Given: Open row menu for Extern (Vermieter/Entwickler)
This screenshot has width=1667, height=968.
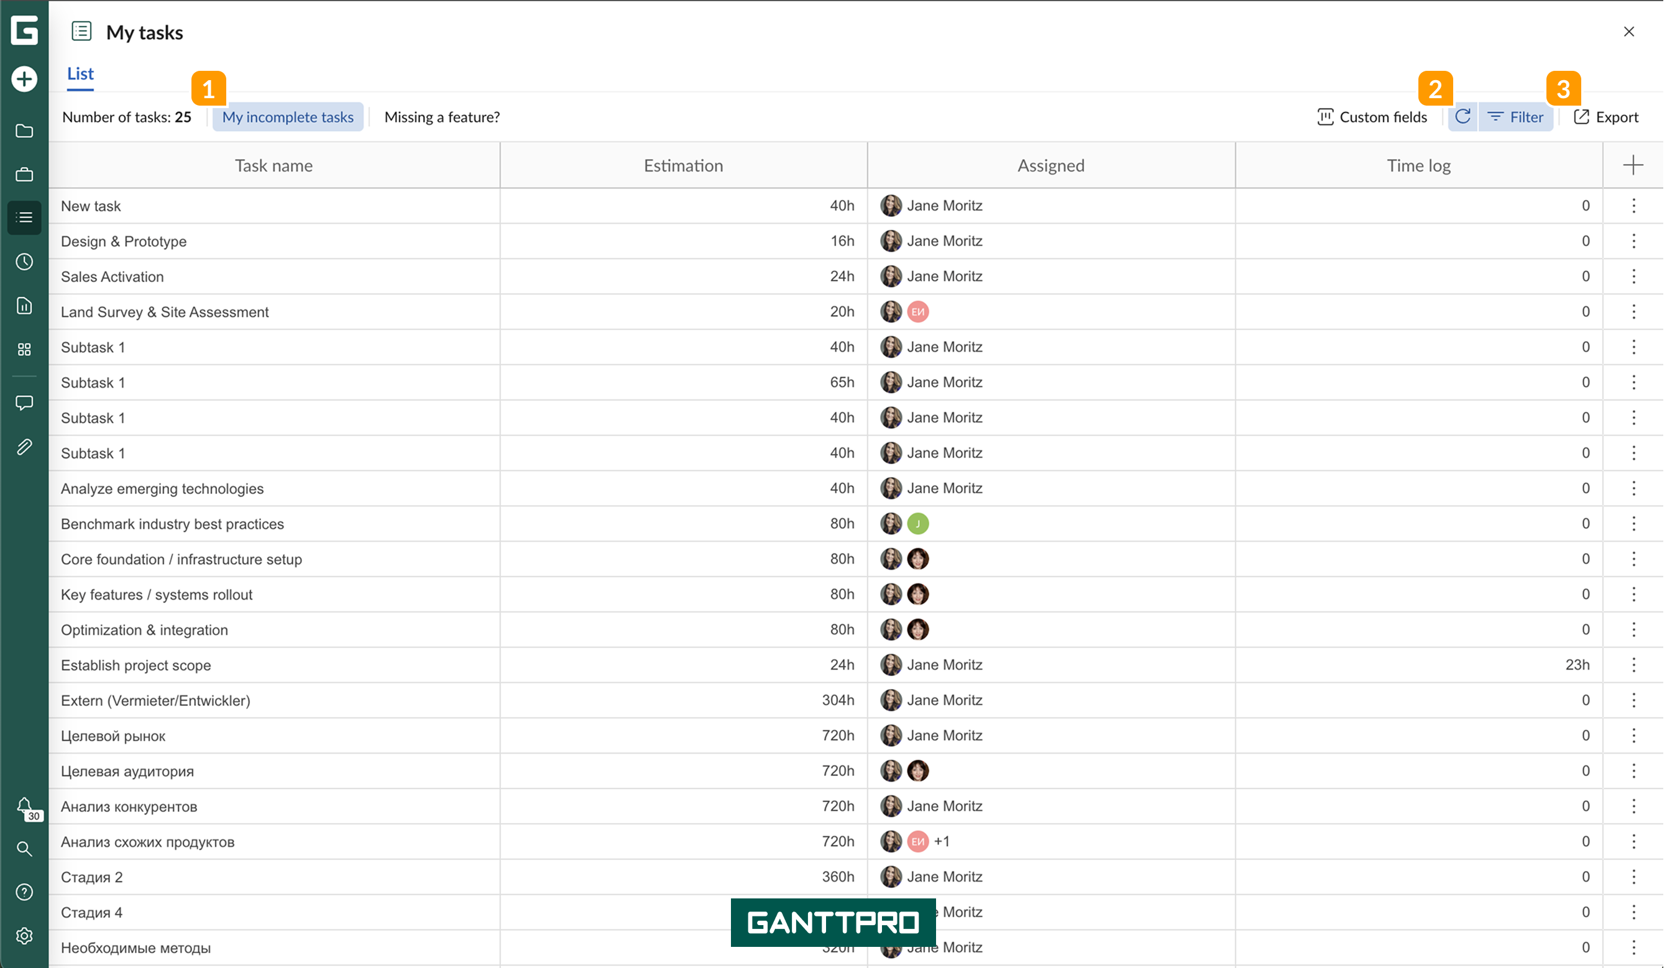Looking at the screenshot, I should pyautogui.click(x=1633, y=700).
